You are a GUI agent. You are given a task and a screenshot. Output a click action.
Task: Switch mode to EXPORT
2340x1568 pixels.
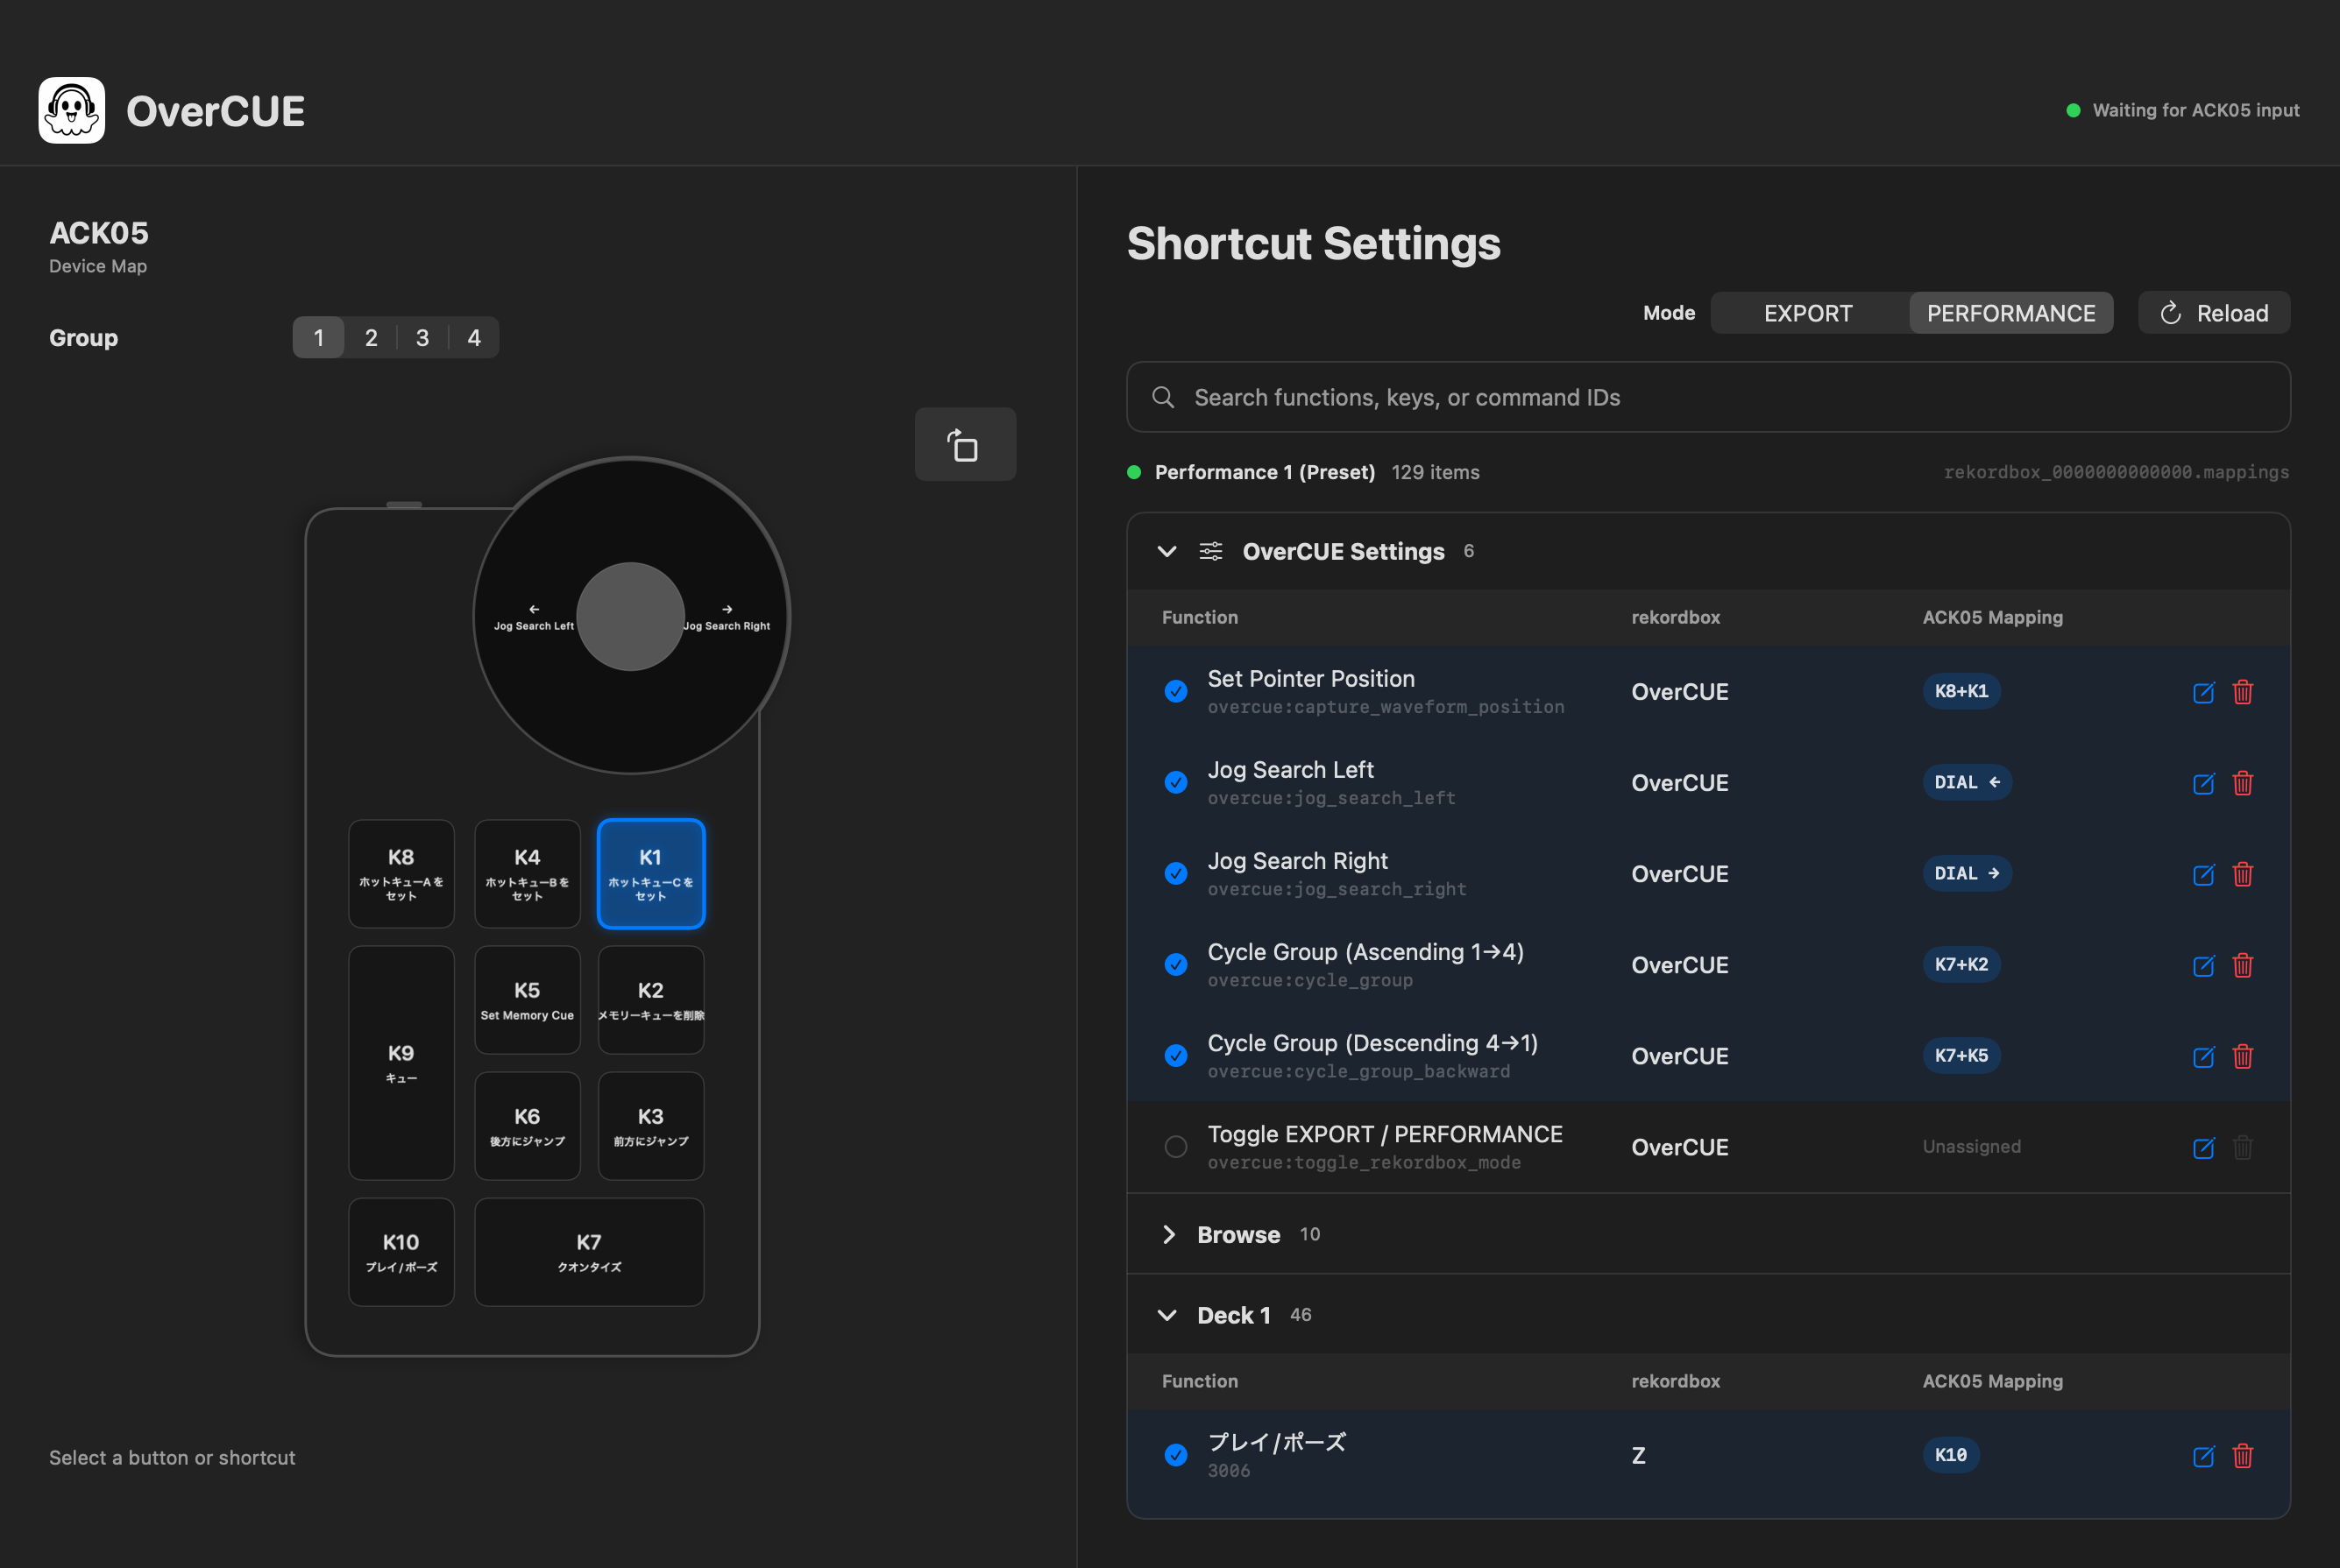[1808, 313]
